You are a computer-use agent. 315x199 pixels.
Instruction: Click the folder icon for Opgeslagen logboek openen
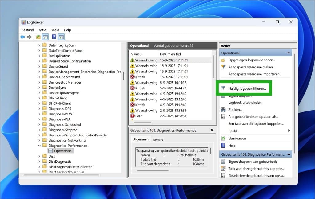tap(223, 60)
